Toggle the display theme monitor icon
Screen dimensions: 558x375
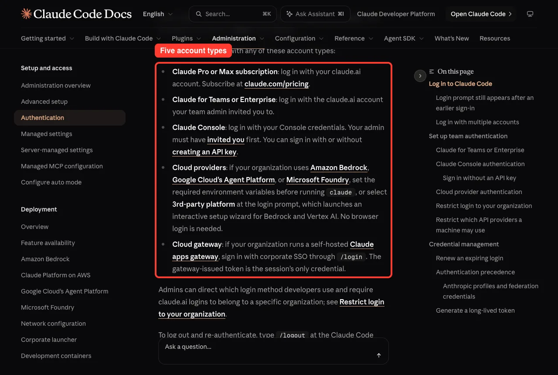[x=530, y=14]
